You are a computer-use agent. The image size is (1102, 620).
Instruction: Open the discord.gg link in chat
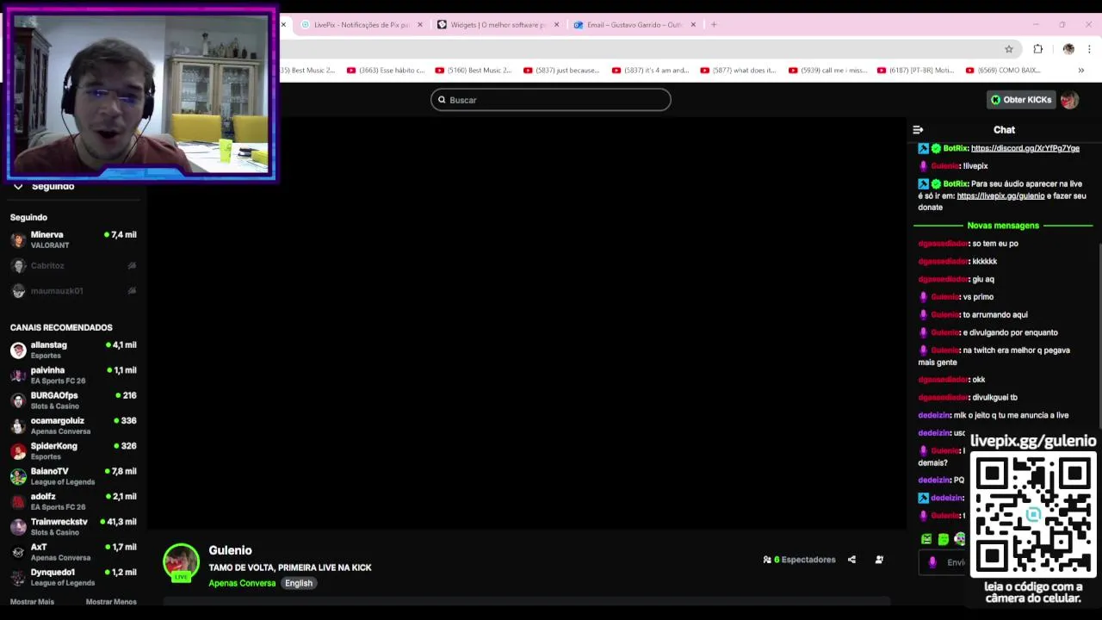pyautogui.click(x=1025, y=148)
